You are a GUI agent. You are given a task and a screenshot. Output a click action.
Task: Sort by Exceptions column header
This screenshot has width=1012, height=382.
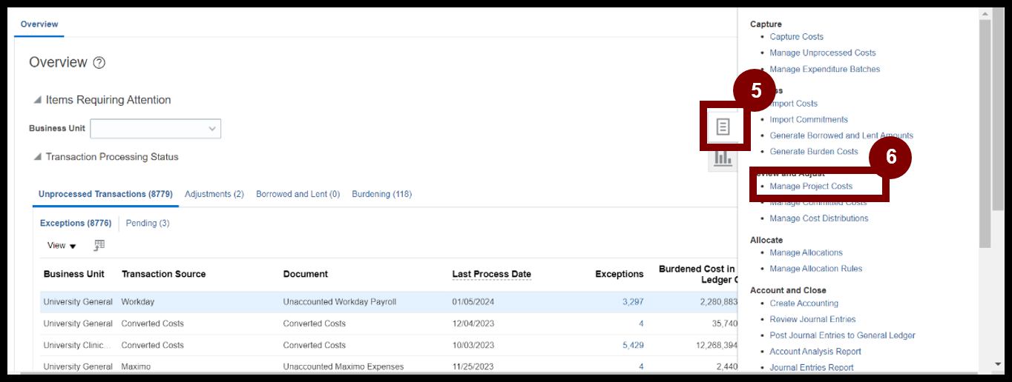click(620, 274)
